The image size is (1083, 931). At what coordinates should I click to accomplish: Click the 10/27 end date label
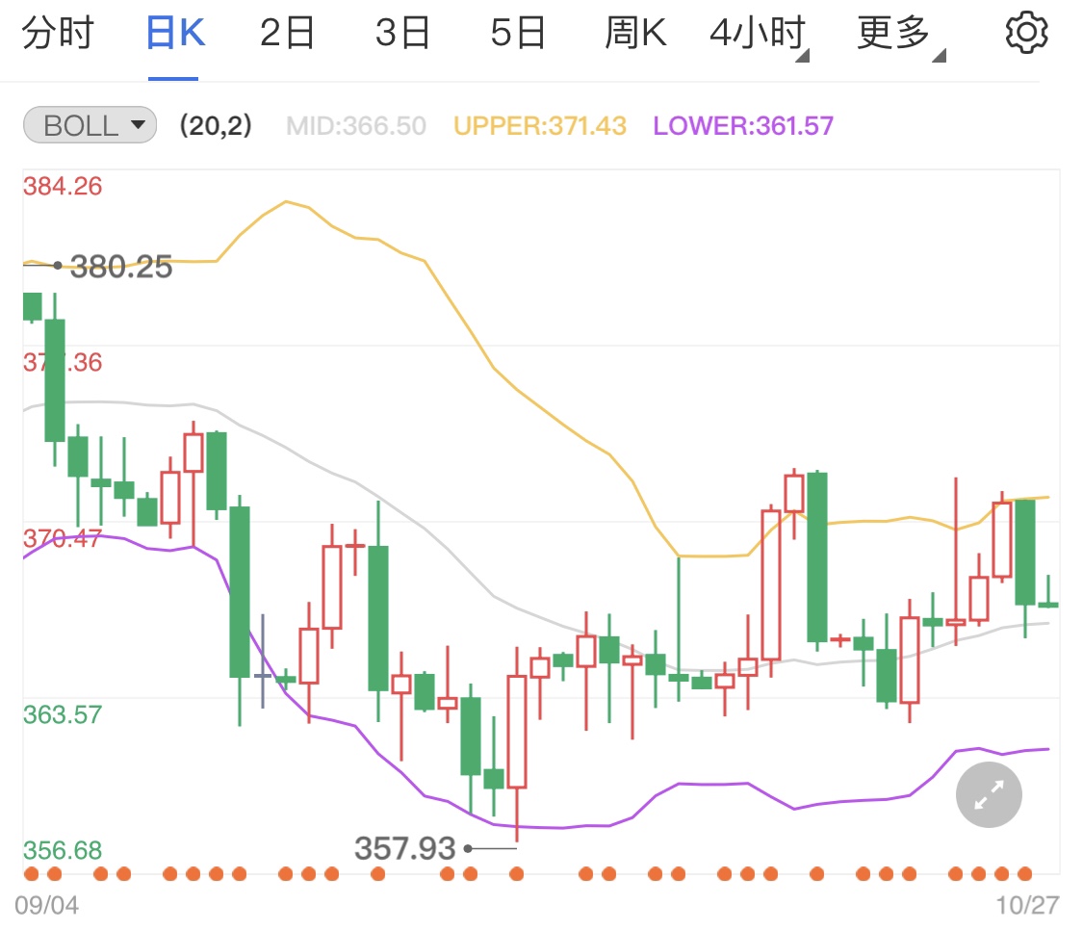[x=1027, y=905]
